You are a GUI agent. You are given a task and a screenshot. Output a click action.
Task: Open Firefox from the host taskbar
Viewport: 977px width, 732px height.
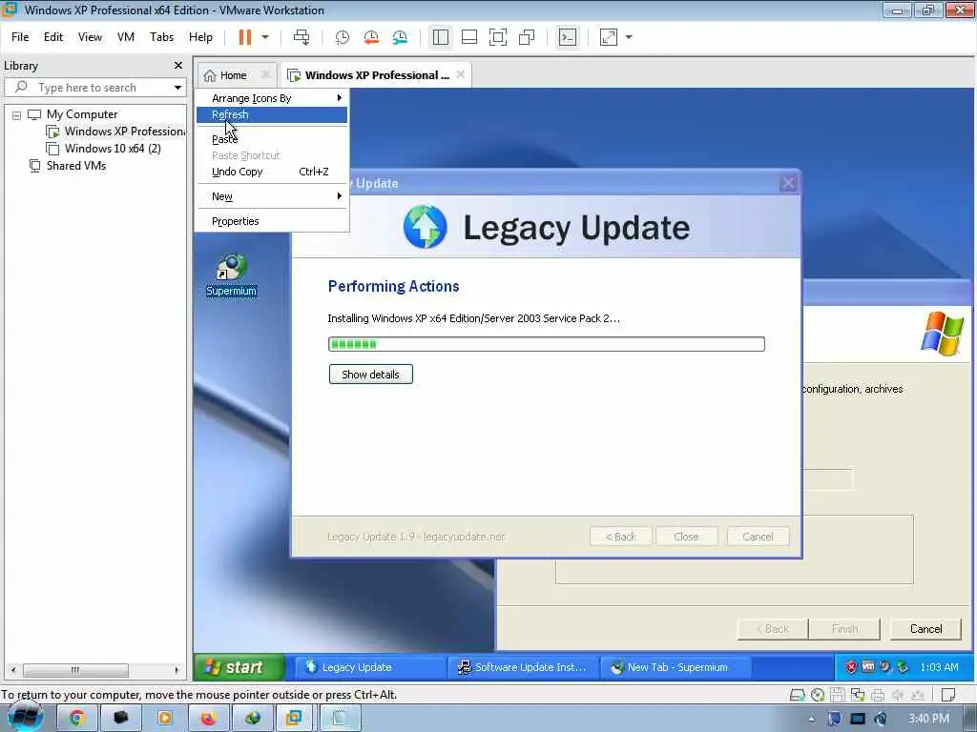[208, 719]
